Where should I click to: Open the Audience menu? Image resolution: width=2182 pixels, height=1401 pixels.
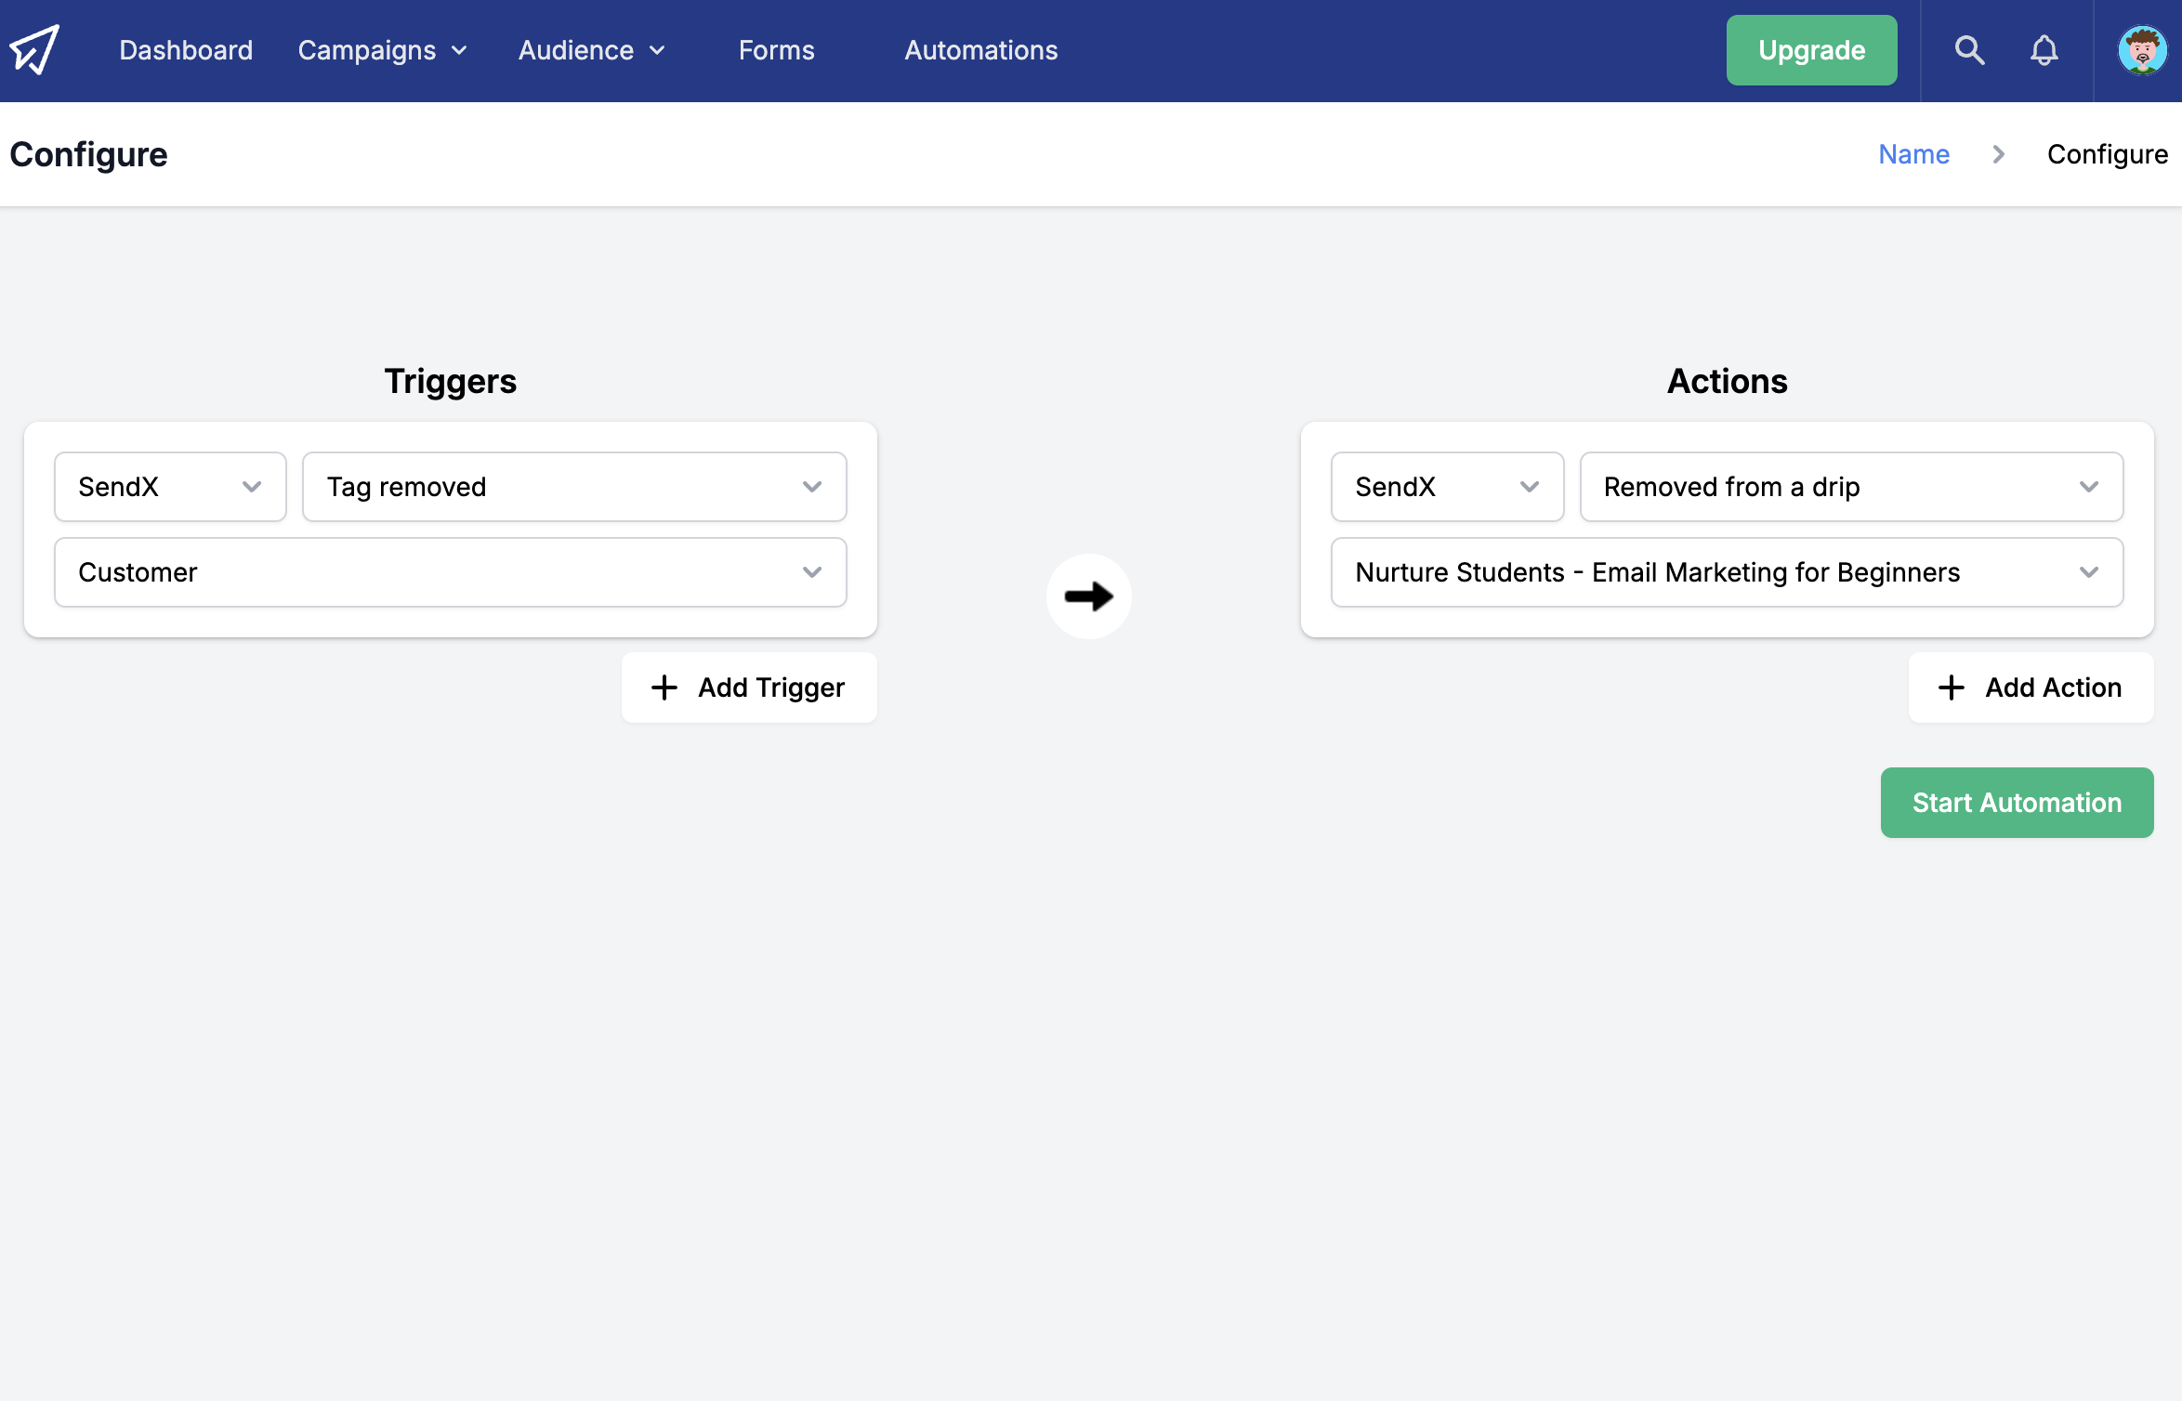[592, 50]
